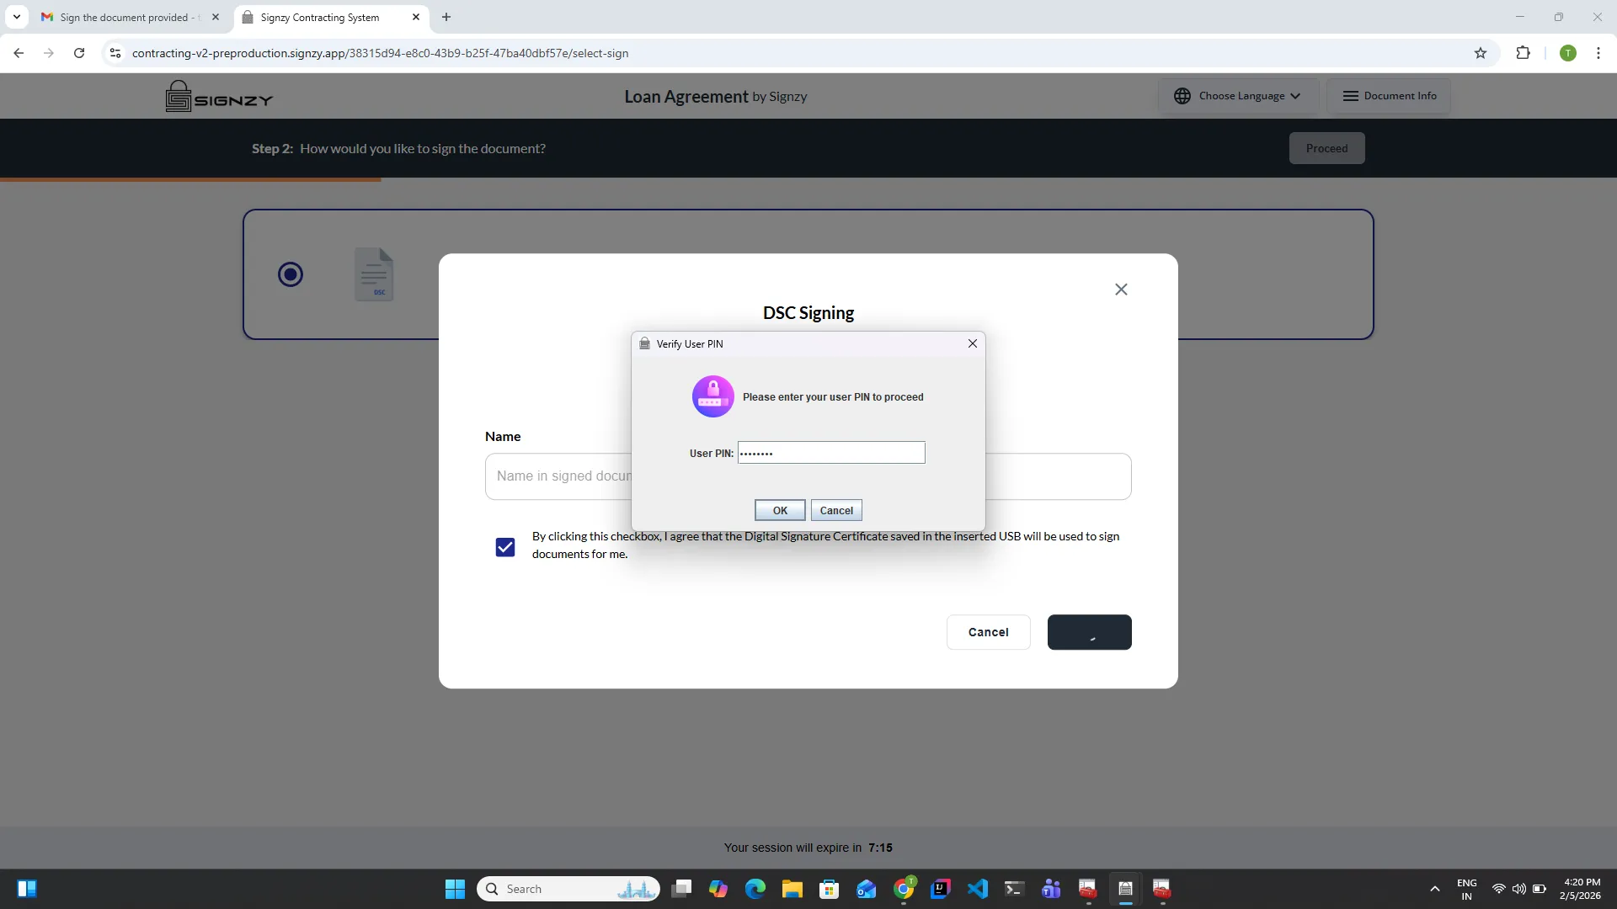Close the DSC Signing modal with X

pyautogui.click(x=1121, y=290)
